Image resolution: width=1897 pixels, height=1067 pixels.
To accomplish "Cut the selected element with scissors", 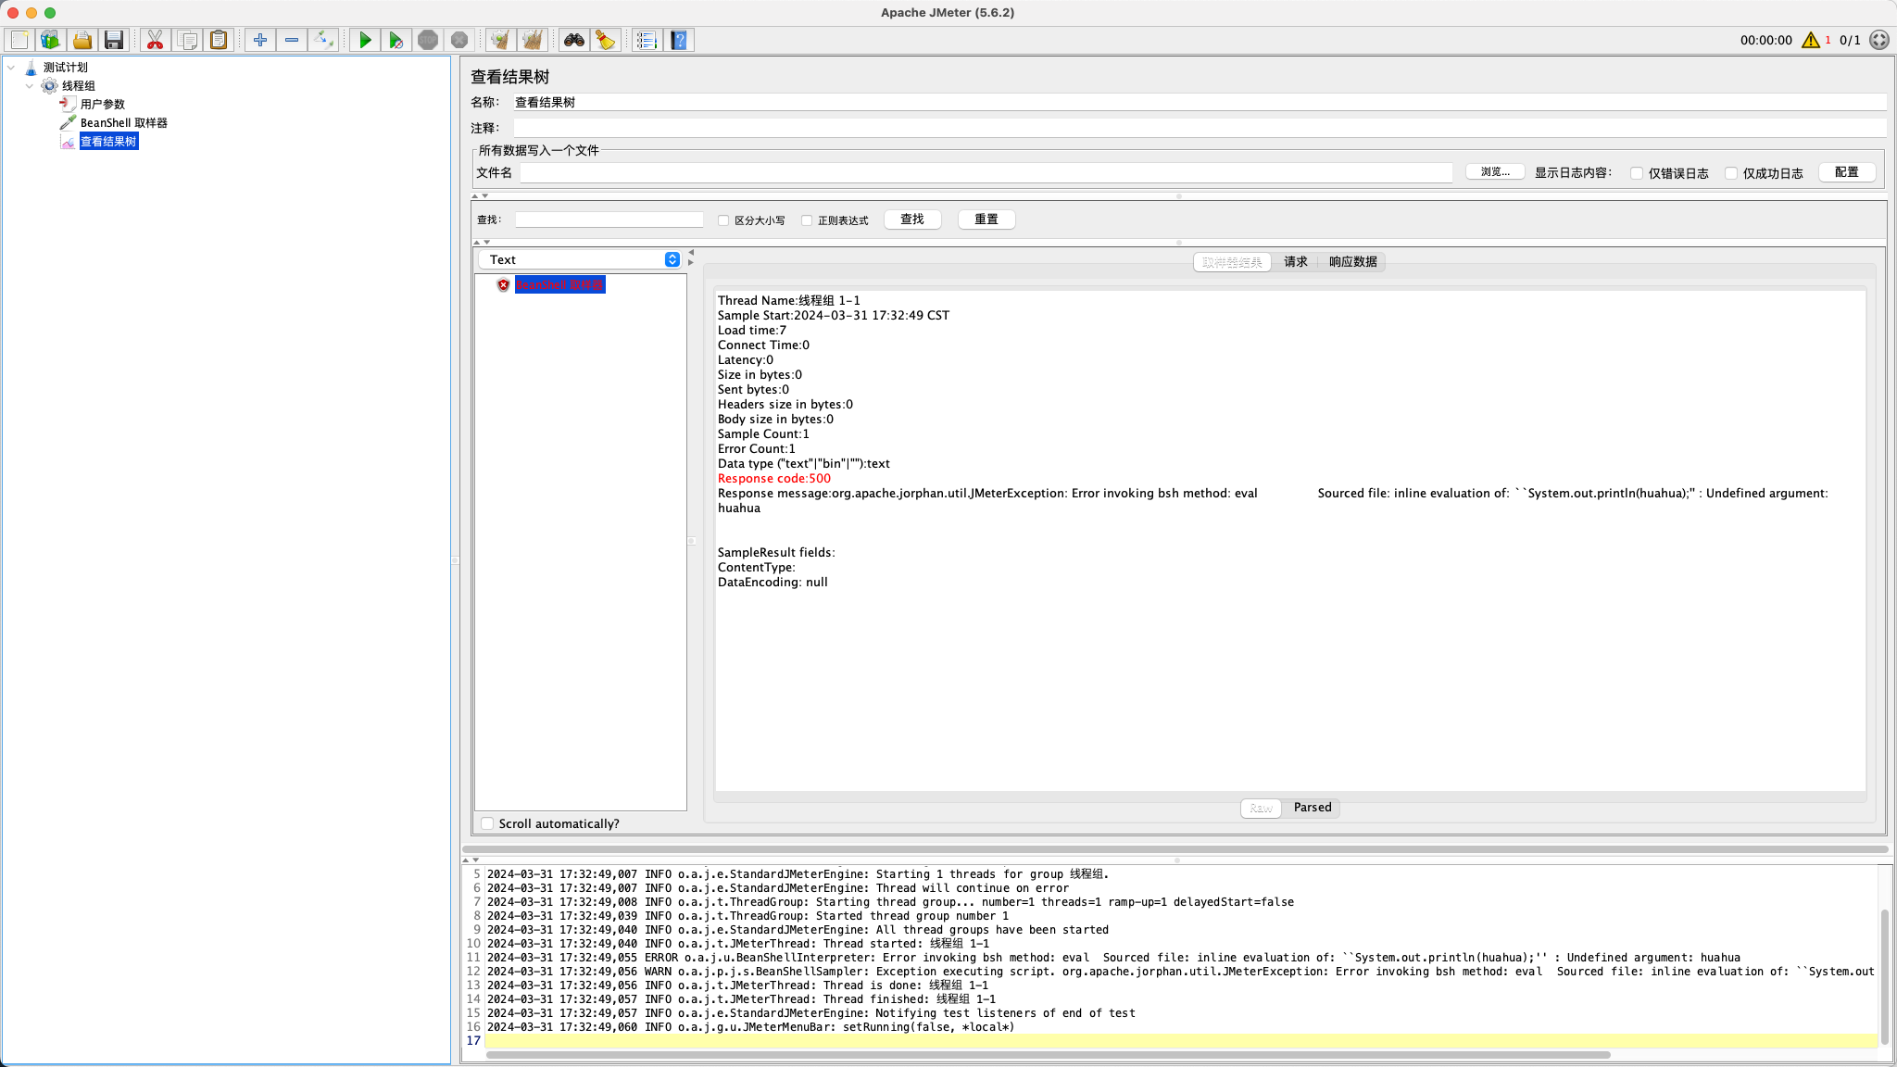I will pos(155,40).
